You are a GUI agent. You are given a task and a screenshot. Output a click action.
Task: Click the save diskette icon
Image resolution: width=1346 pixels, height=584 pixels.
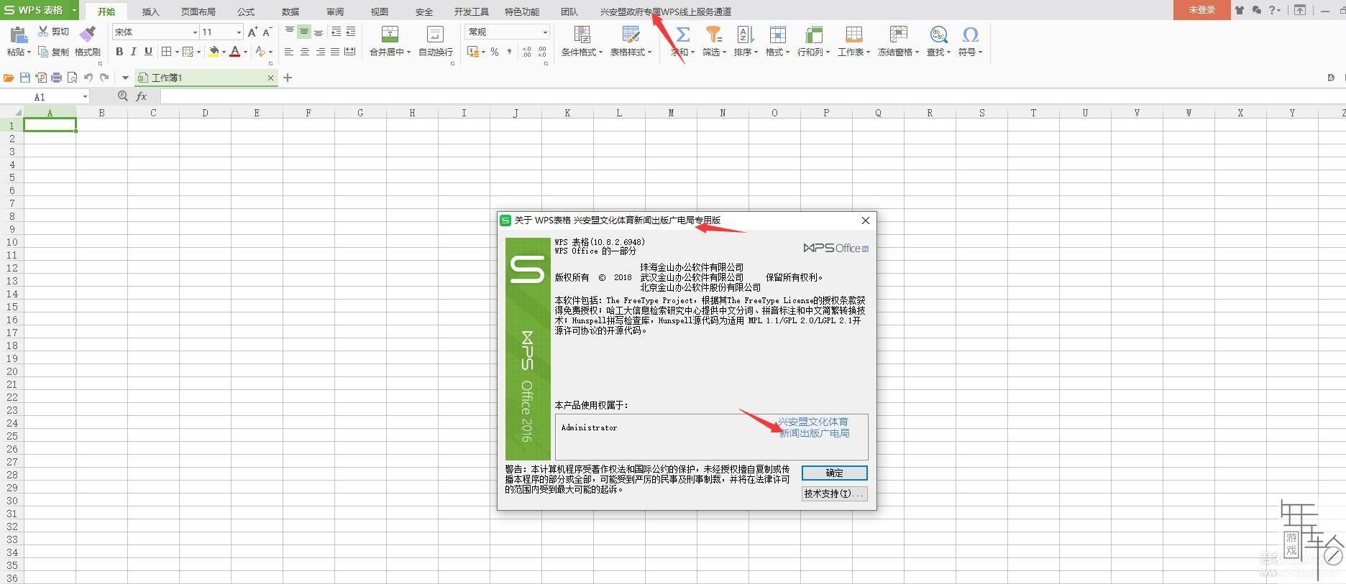click(x=25, y=78)
